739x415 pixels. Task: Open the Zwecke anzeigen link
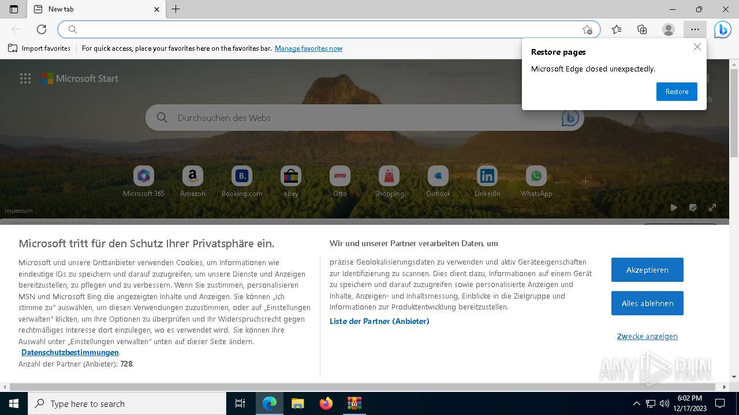[x=647, y=337]
